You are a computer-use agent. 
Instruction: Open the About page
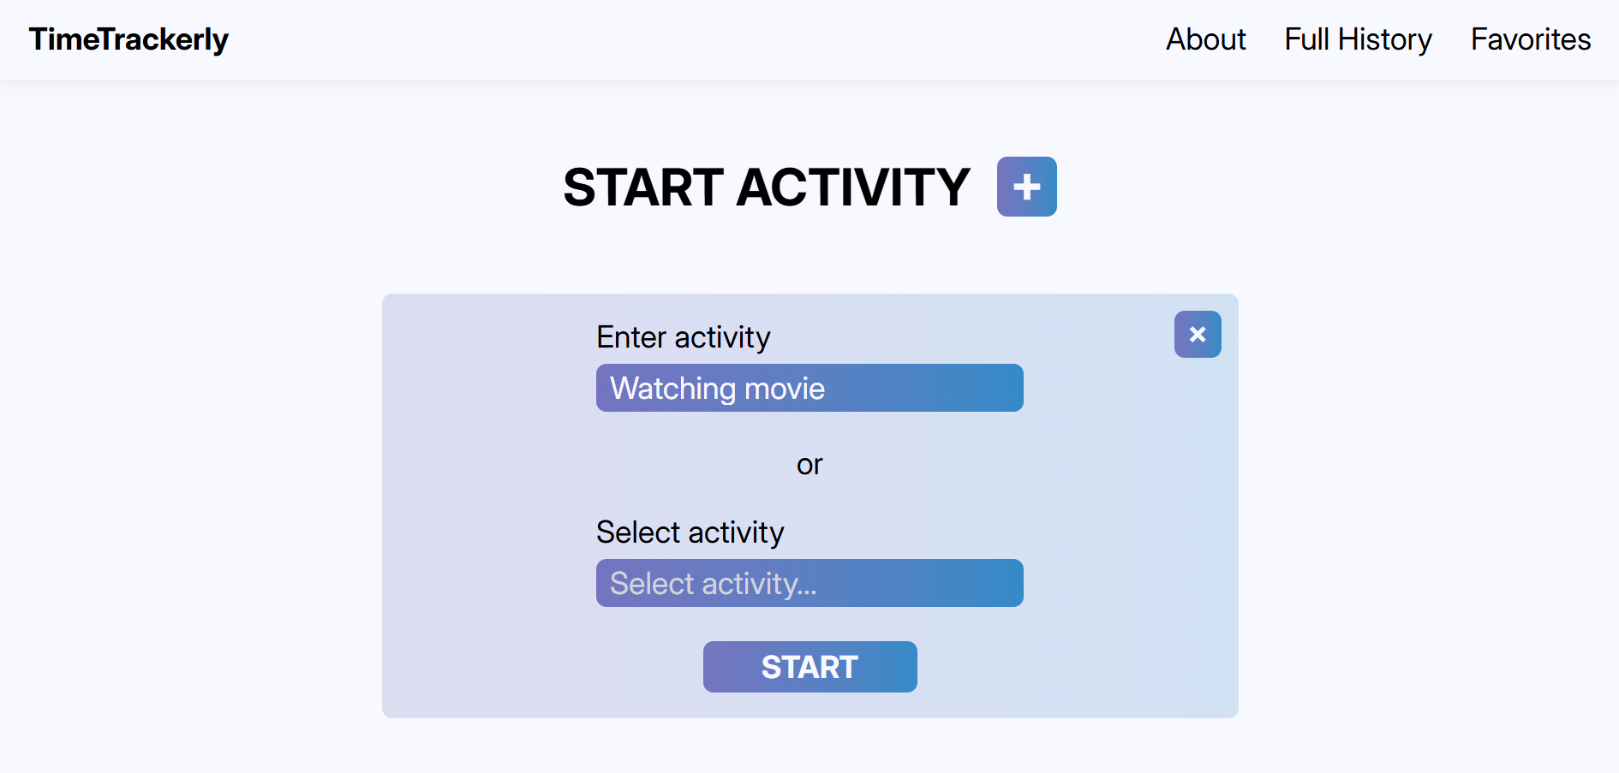click(x=1205, y=39)
